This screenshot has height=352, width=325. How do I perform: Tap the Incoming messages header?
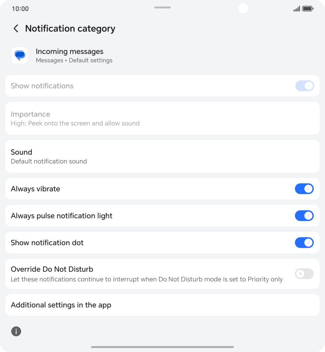(70, 52)
